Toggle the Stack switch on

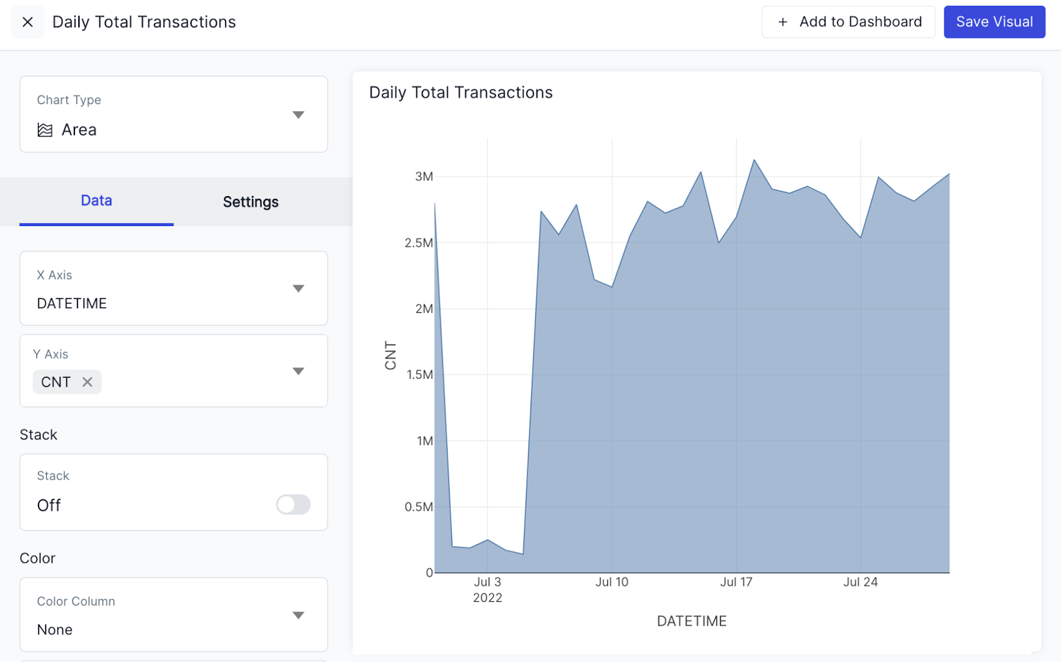point(293,504)
